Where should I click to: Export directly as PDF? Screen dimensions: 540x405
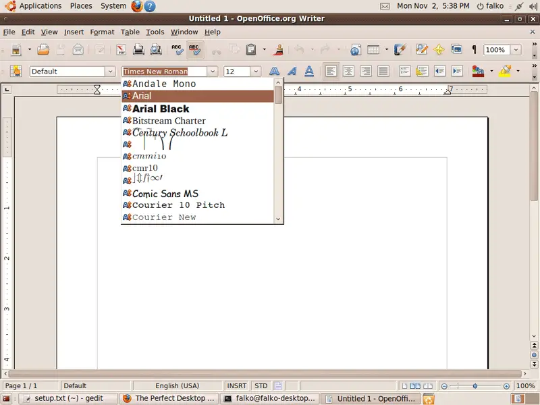(x=121, y=50)
